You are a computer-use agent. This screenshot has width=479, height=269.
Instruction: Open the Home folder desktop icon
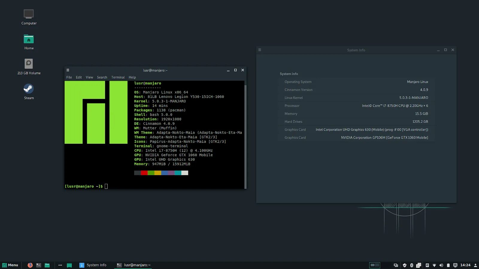pos(29,42)
